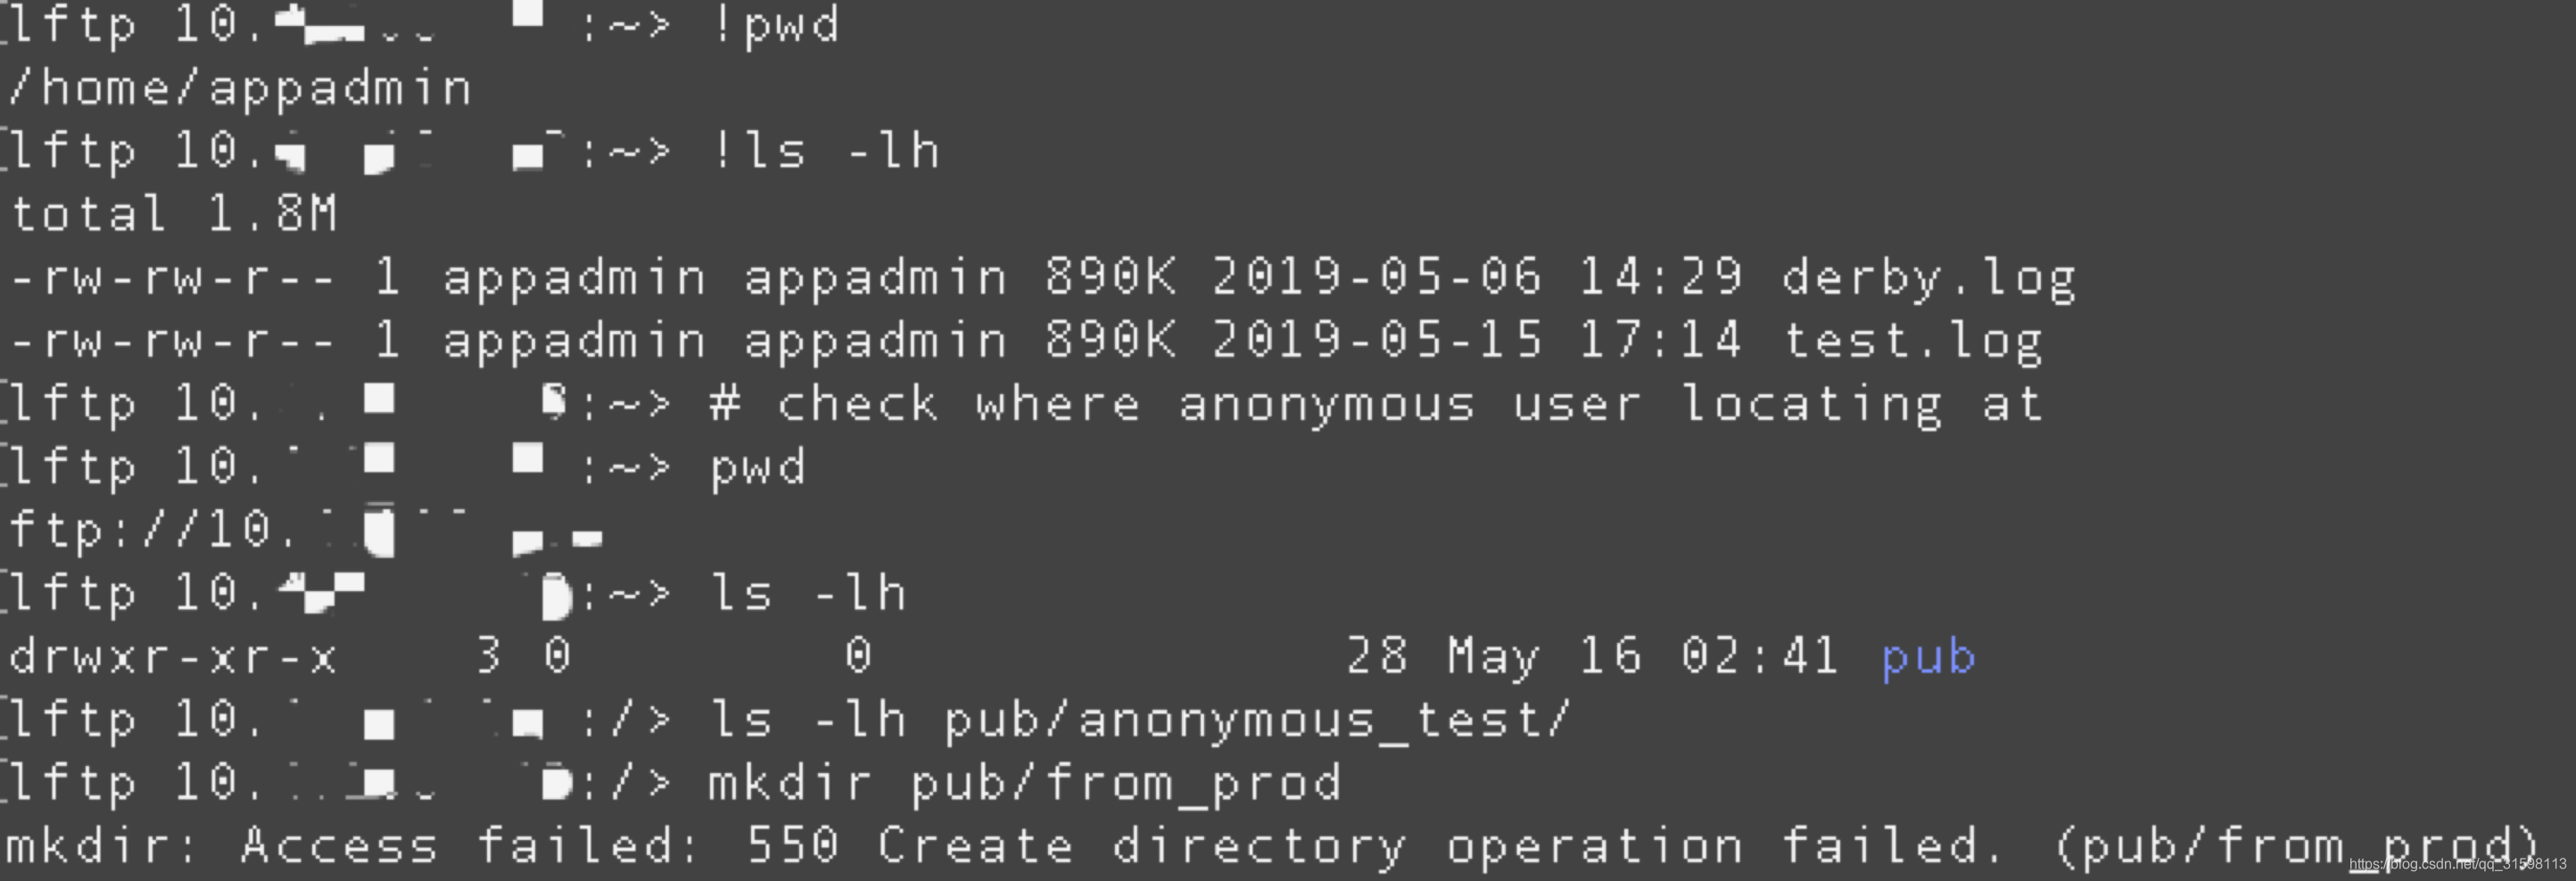Click the 'drwxr-xr-x' permissions text
Screen dimensions: 2576x881
[x=173, y=656]
